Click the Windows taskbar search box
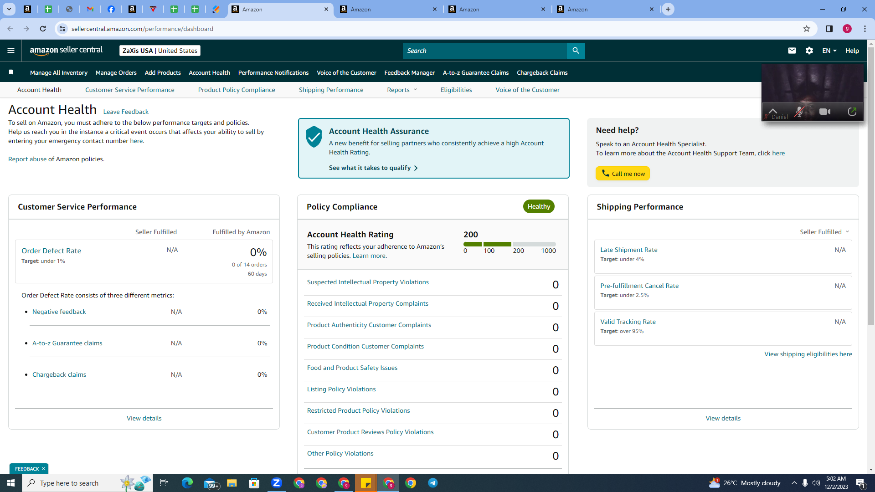The height and width of the screenshot is (492, 875). 87,483
